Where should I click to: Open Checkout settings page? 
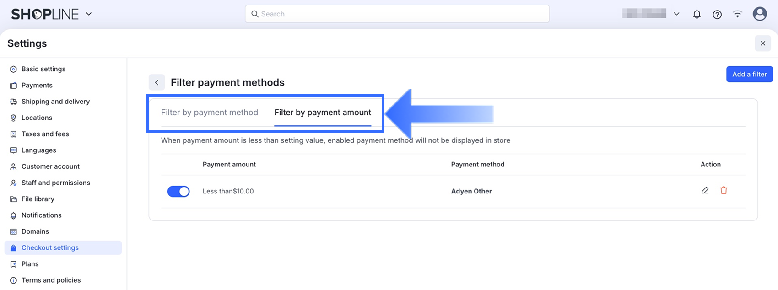coord(50,247)
